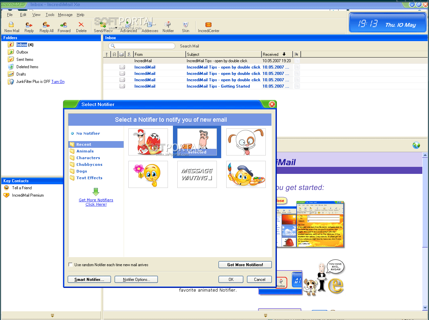Select the smiley with flower notifier

click(148, 175)
